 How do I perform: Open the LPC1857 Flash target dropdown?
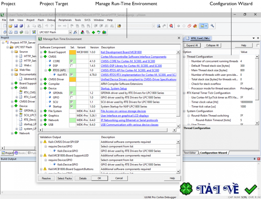70,32
